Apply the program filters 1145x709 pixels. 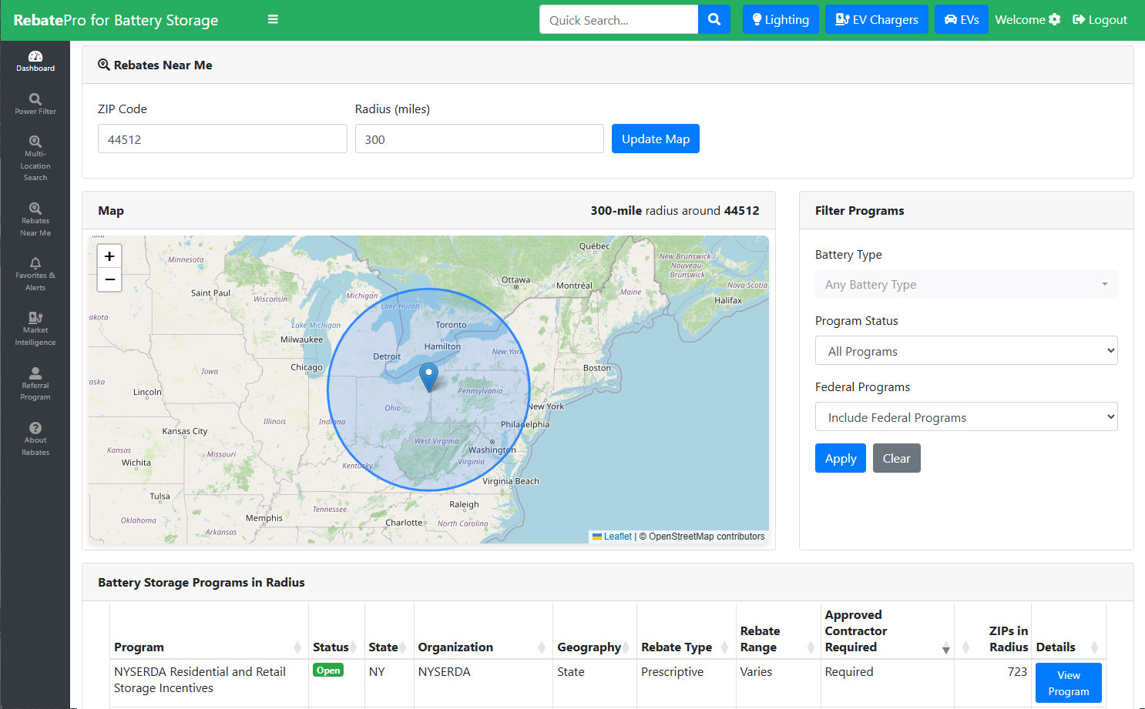[841, 458]
